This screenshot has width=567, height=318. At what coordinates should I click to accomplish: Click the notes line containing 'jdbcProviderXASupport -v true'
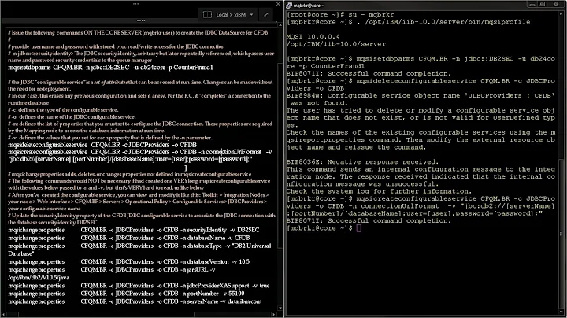[139, 286]
